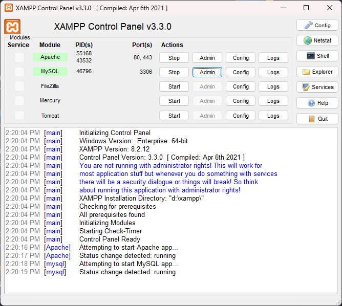The width and height of the screenshot is (342, 306).
Task: Open Apache Logs menu
Action: tap(273, 58)
